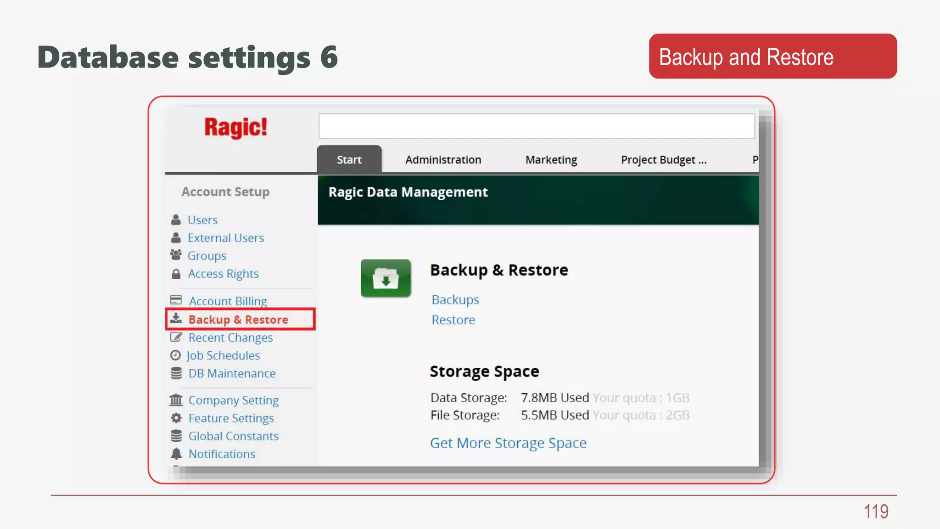Click the green backup folder icon
Viewport: 940px width, 529px height.
(386, 278)
